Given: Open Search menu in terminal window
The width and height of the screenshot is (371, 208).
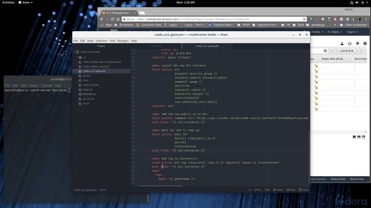Looking at the screenshot, I should (x=34, y=86).
